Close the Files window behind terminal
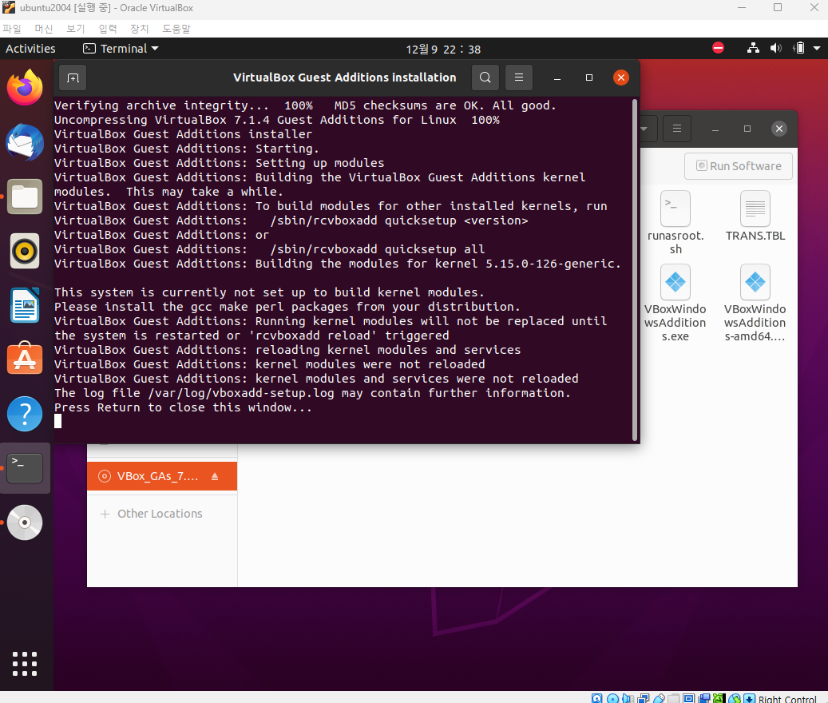 click(778, 129)
